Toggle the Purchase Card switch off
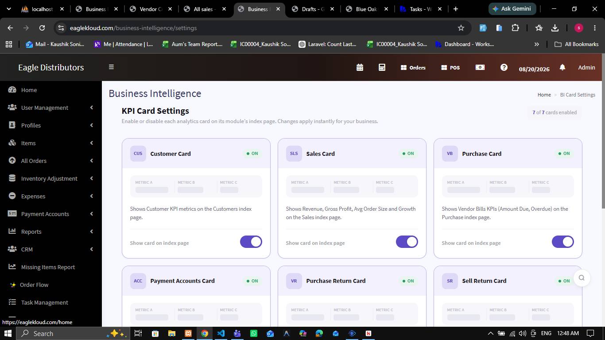The height and width of the screenshot is (340, 605). click(x=563, y=242)
